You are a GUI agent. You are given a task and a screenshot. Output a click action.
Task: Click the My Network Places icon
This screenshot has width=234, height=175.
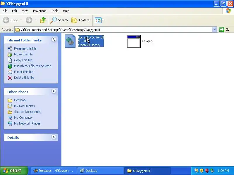[x=10, y=123]
